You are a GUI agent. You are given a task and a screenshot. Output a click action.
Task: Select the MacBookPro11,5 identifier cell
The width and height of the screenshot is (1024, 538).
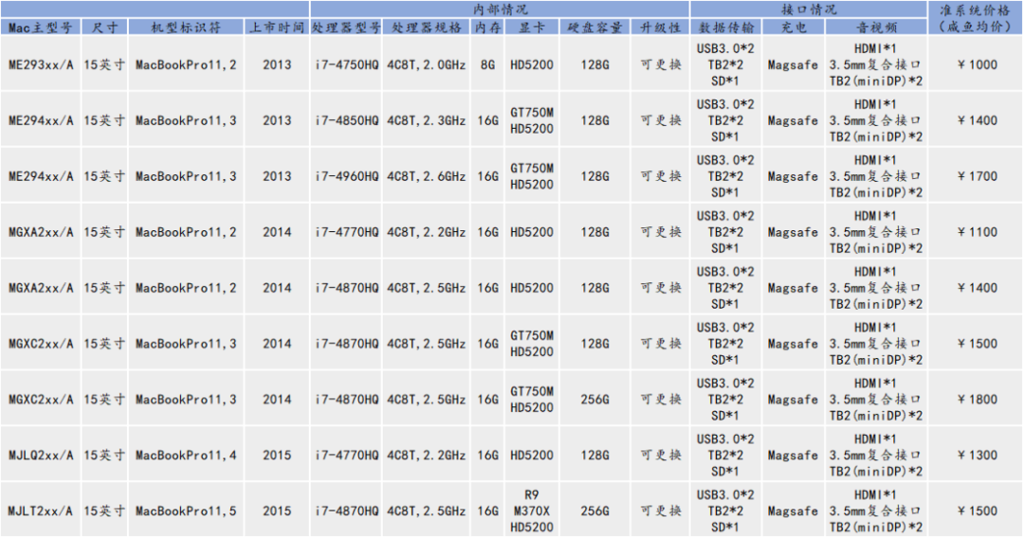pos(186,511)
